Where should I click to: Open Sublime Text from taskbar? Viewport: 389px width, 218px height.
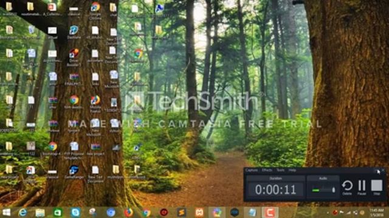click(182, 213)
